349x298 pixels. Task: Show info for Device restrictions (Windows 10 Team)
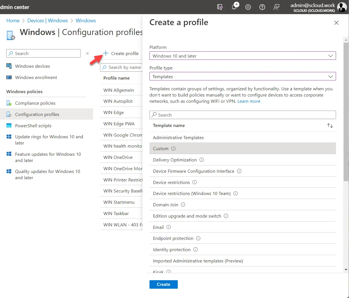(236, 194)
